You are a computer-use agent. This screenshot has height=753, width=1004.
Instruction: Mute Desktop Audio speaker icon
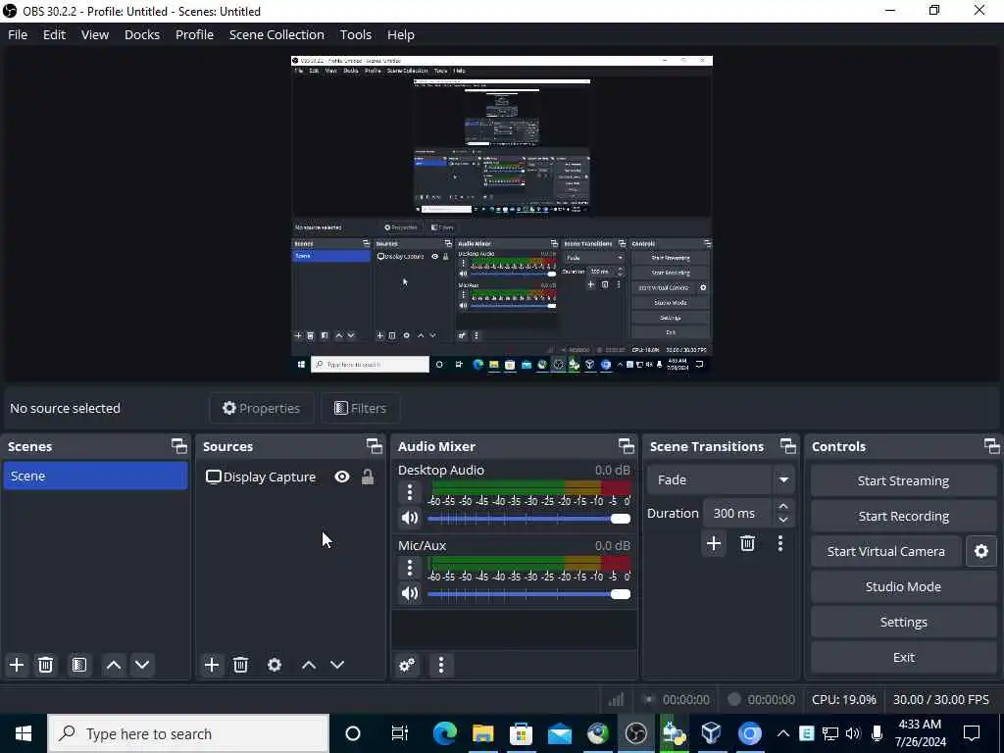[x=410, y=518]
